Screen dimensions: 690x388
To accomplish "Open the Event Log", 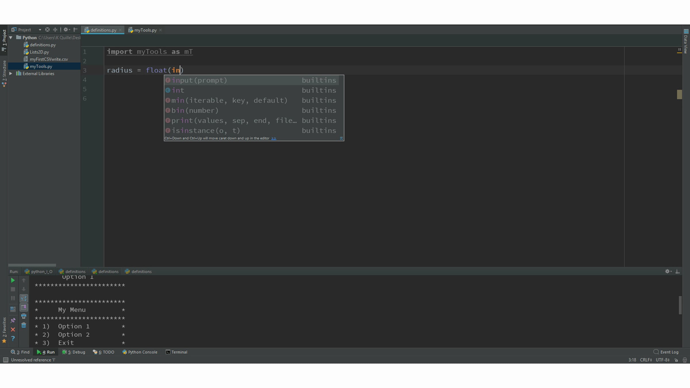I will click(x=666, y=352).
